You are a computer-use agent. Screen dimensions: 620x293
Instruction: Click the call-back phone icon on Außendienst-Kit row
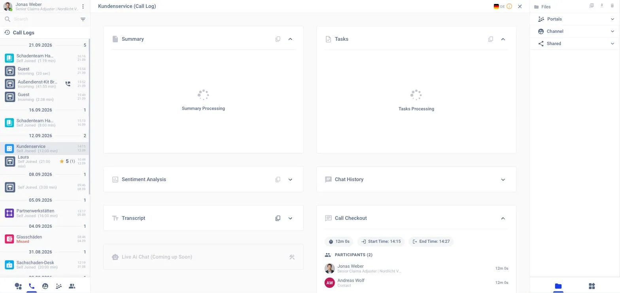coord(68,84)
